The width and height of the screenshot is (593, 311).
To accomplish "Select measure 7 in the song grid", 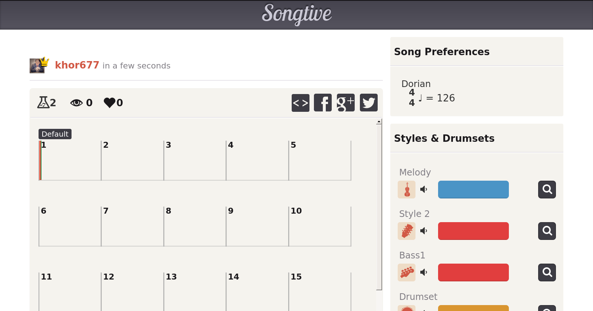I will 132,226.
